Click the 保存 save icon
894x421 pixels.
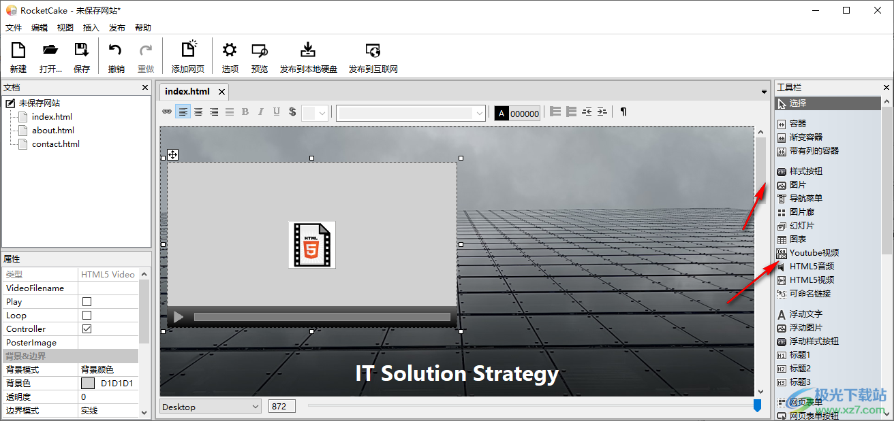(x=82, y=50)
